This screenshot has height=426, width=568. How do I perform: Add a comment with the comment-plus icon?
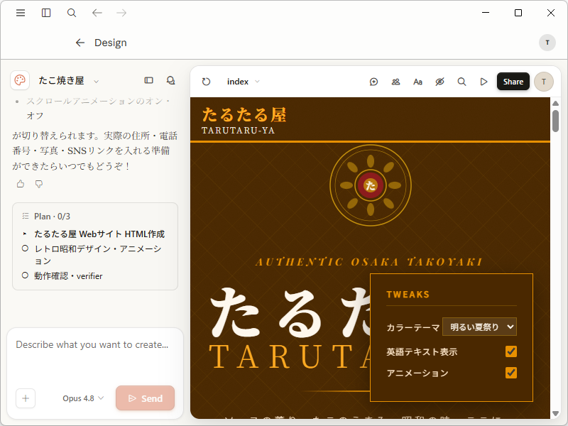373,82
